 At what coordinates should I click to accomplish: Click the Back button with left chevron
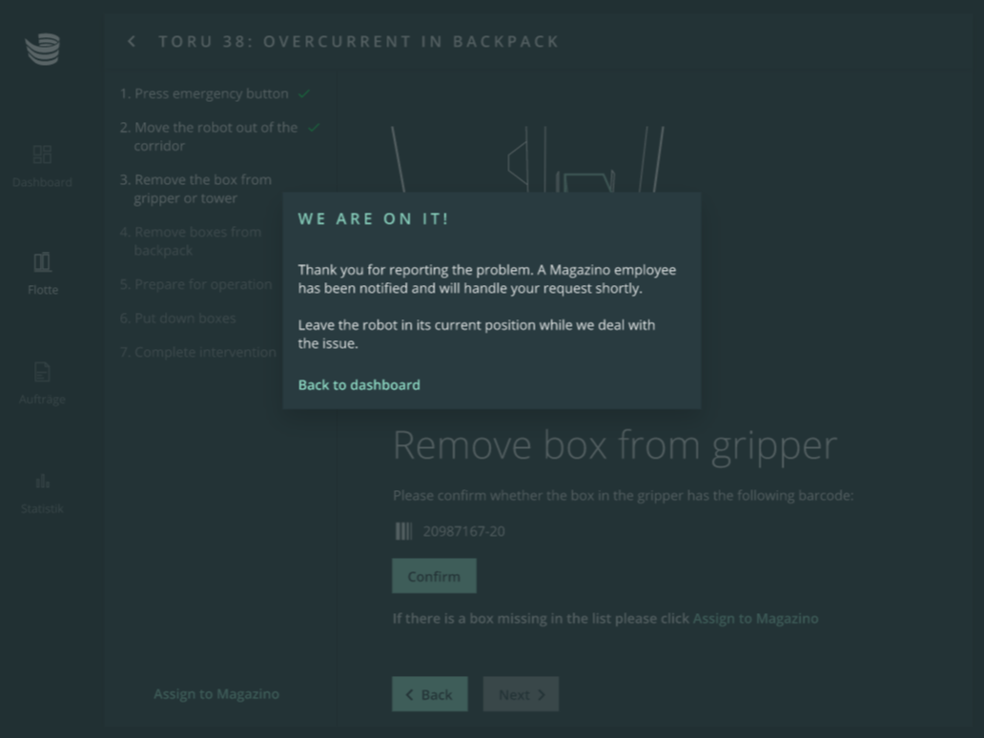429,694
